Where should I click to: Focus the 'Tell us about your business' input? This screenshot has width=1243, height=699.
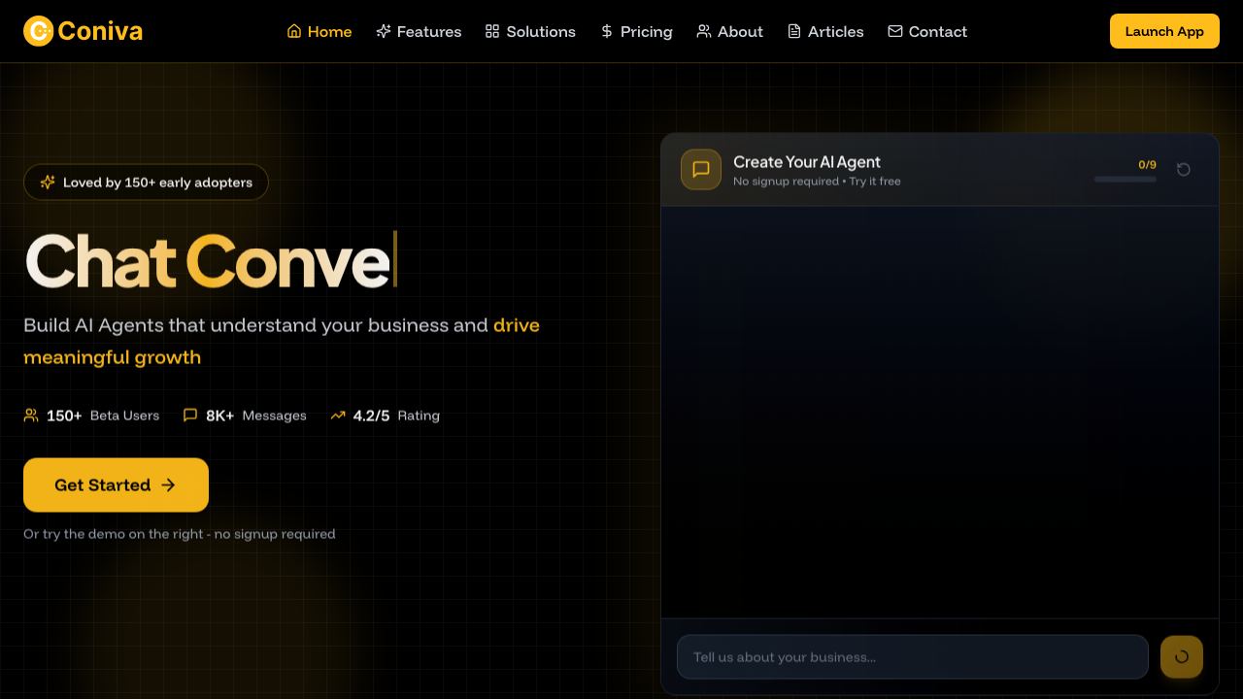tap(913, 657)
